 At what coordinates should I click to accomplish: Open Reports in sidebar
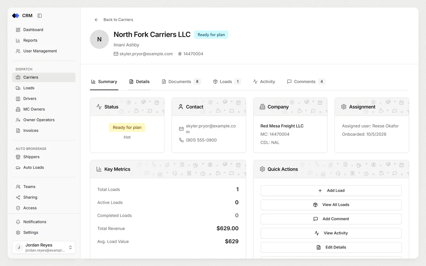(44, 40)
